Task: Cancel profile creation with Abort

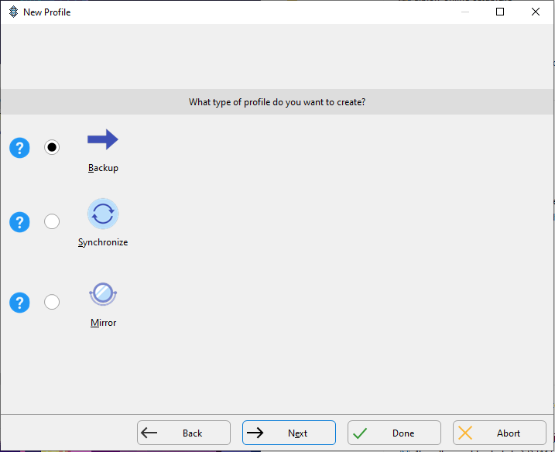Action: [499, 433]
